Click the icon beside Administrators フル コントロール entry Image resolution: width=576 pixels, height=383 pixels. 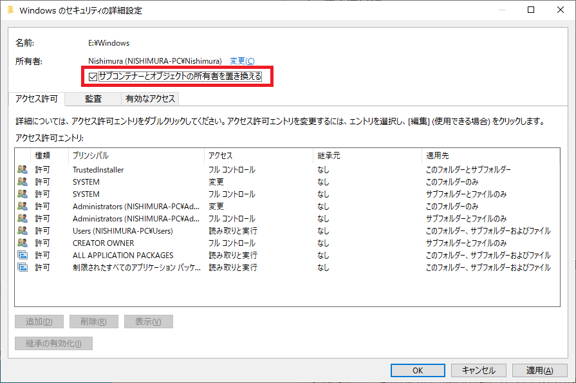tap(23, 218)
